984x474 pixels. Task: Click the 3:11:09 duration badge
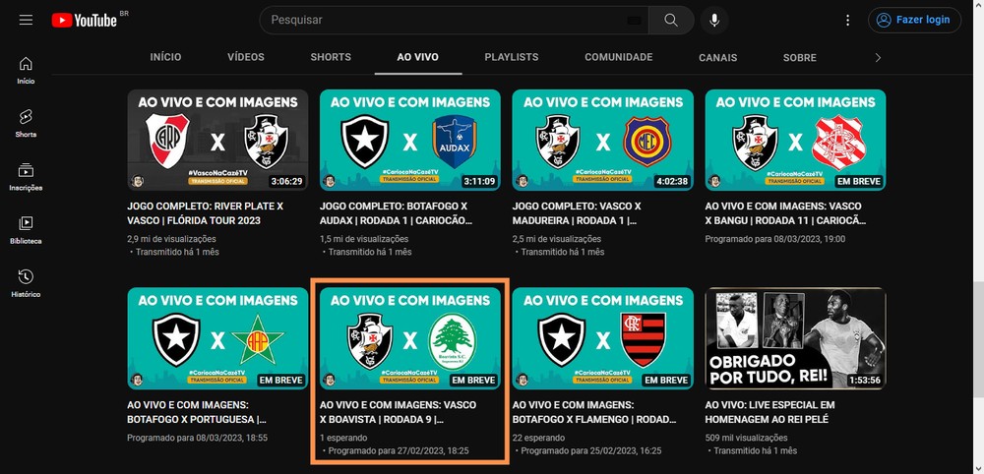click(x=480, y=182)
